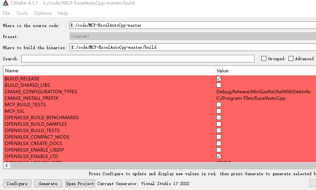Check the OPENXLSX_ENABLE_LIBZIP checkbox

(219, 150)
